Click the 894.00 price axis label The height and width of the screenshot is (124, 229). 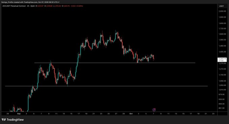pos(222,104)
